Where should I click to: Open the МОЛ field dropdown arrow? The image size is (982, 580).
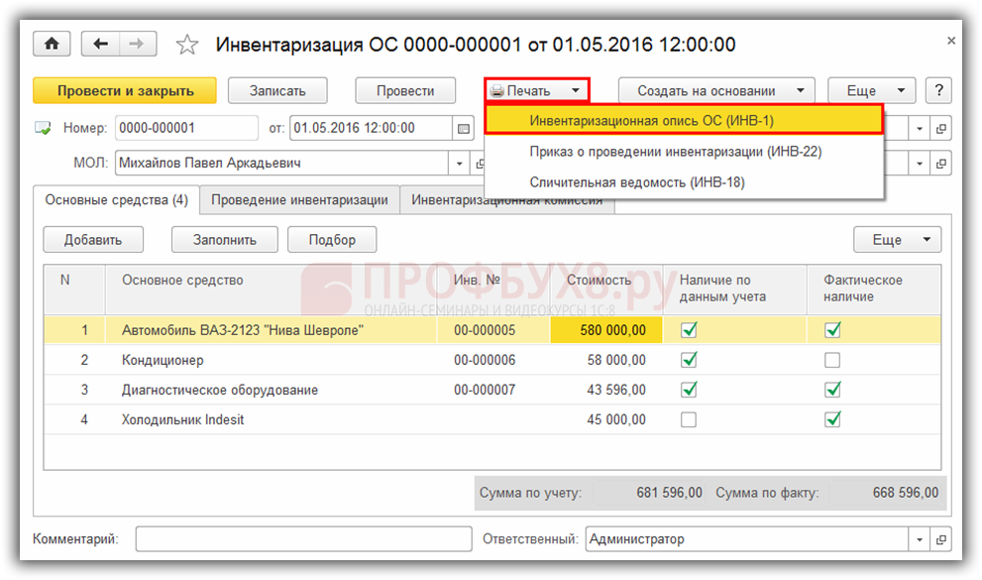[x=459, y=163]
